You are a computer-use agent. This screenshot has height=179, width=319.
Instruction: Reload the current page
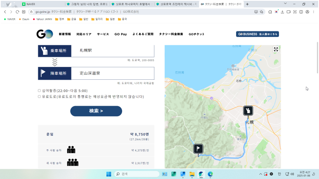click(17, 12)
